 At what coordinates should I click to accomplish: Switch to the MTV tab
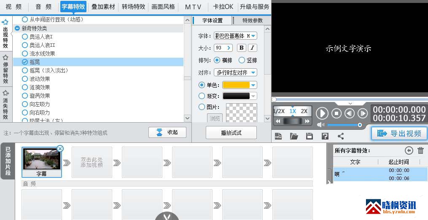click(193, 7)
